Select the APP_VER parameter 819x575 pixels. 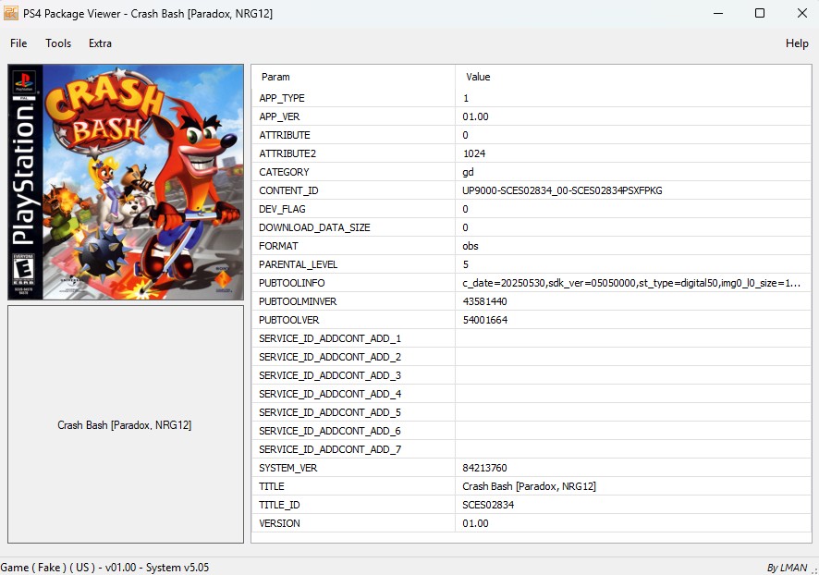279,116
